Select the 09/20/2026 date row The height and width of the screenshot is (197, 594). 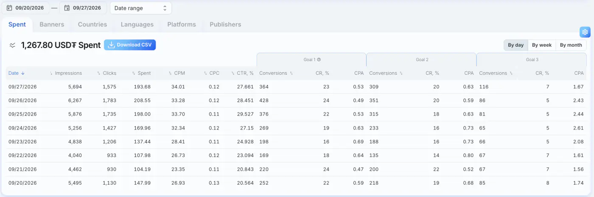(x=296, y=183)
